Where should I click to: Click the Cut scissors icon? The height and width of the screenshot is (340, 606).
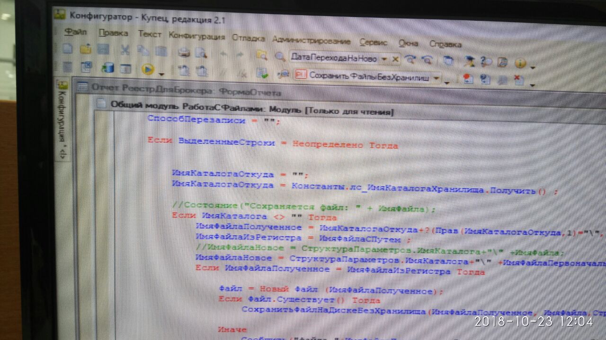[x=125, y=51]
